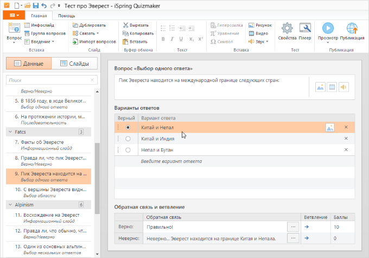Insert Видео from the ribbon
The width and height of the screenshot is (369, 258).
(258, 33)
